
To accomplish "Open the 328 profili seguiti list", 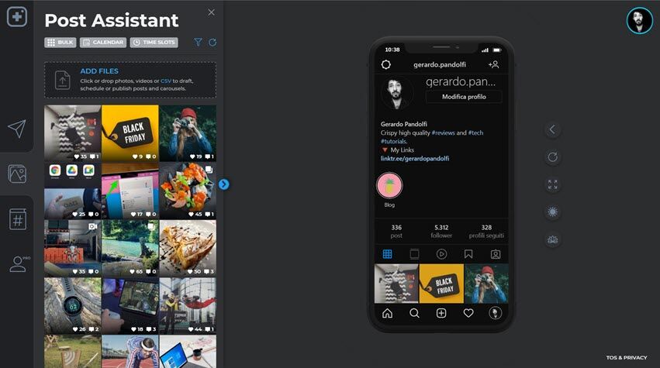I will pos(486,231).
